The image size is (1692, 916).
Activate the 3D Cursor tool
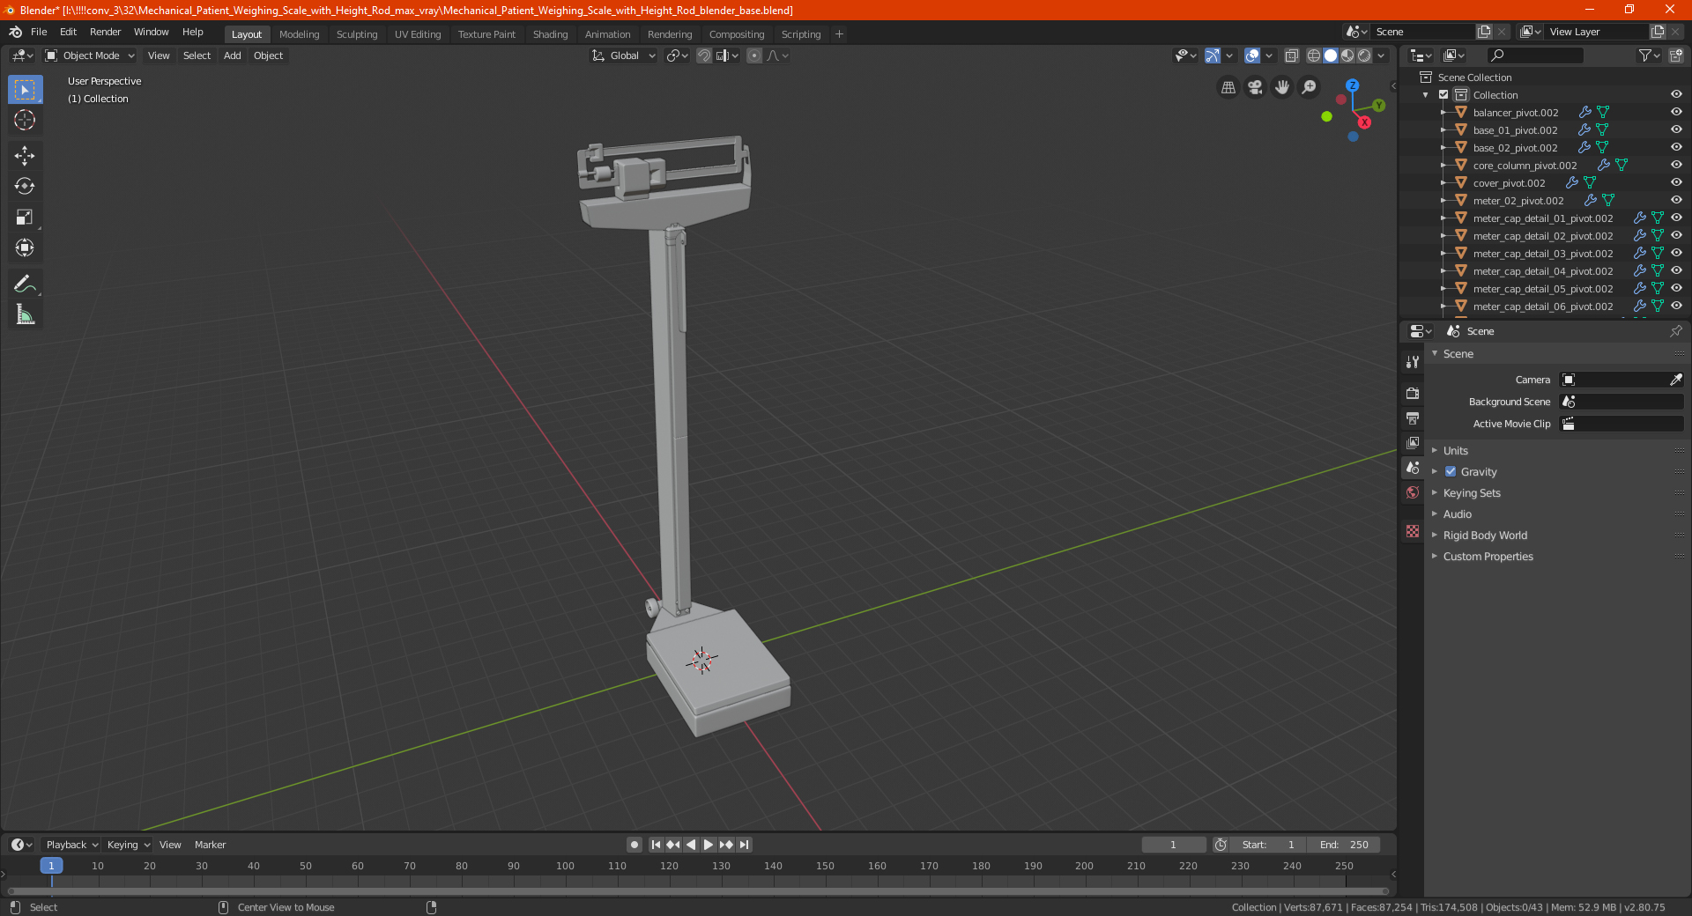pyautogui.click(x=25, y=121)
